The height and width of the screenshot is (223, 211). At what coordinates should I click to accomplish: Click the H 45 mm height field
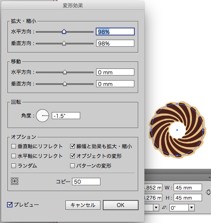[188, 198]
